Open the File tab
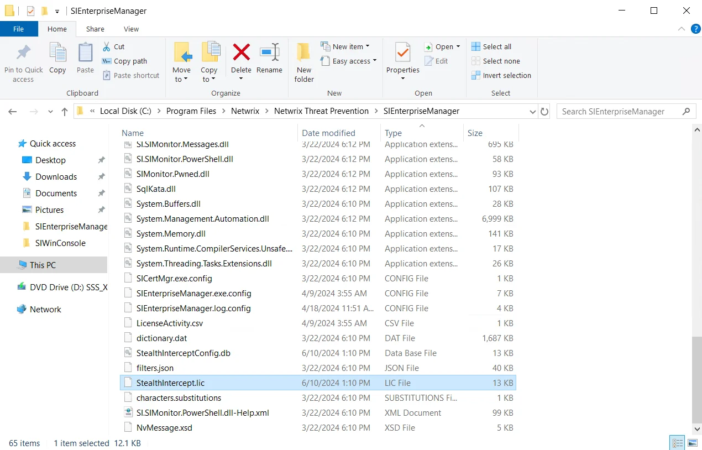The height and width of the screenshot is (450, 702). tap(19, 29)
